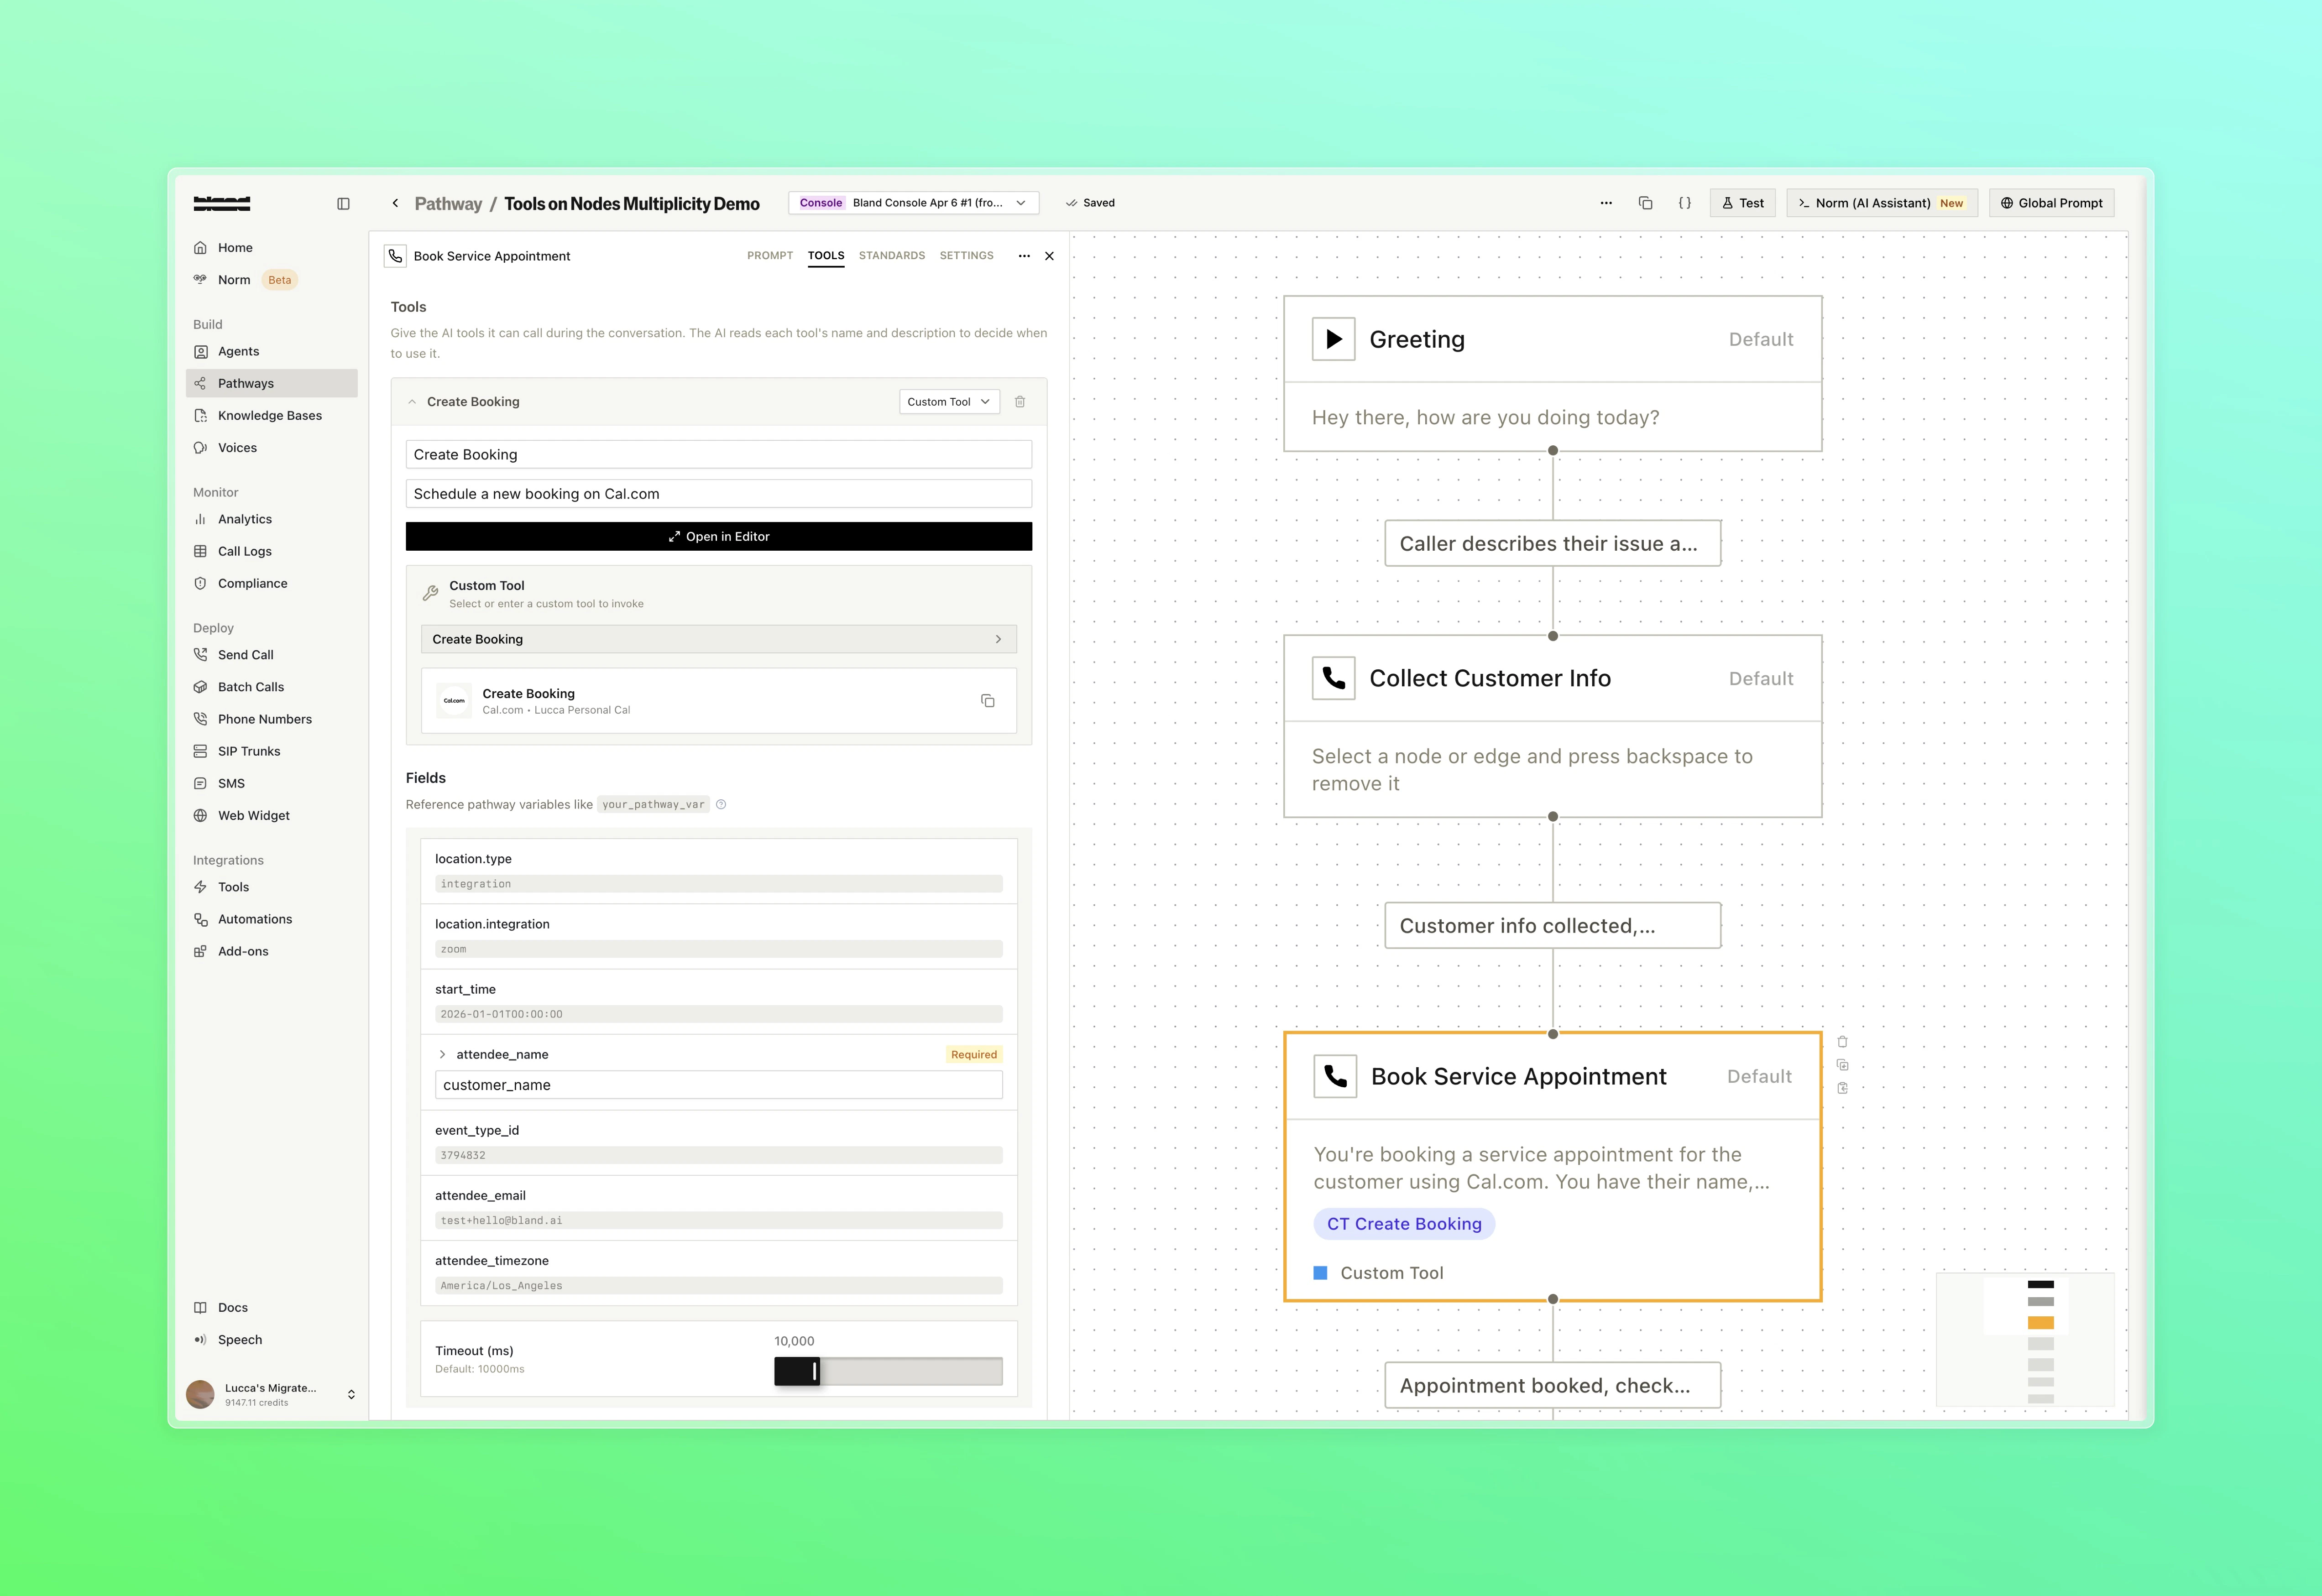
Task: Click the clipboard paste icon beside the node
Action: tap(1843, 1088)
